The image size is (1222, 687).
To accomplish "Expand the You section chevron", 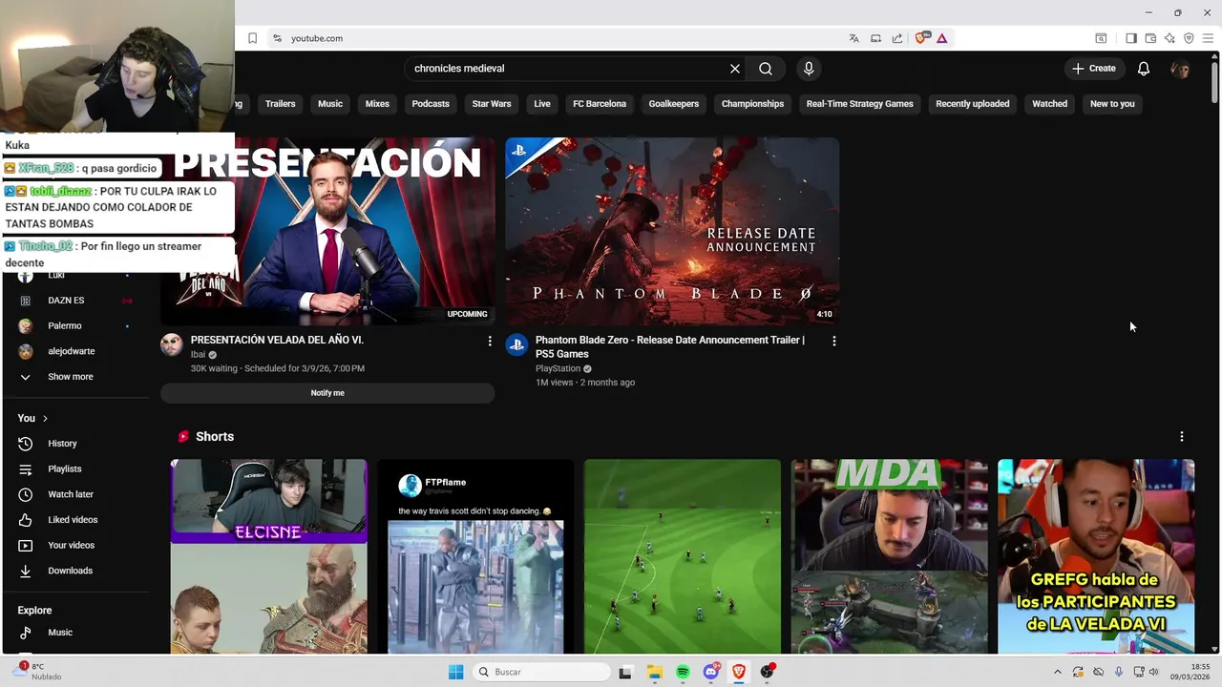I will pyautogui.click(x=45, y=418).
